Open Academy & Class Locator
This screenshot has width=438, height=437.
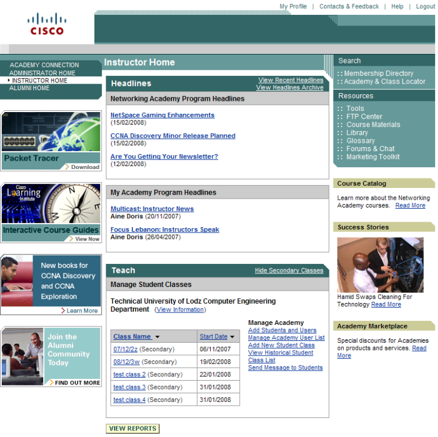point(385,81)
